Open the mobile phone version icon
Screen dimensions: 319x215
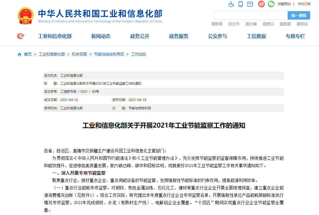(241, 4)
